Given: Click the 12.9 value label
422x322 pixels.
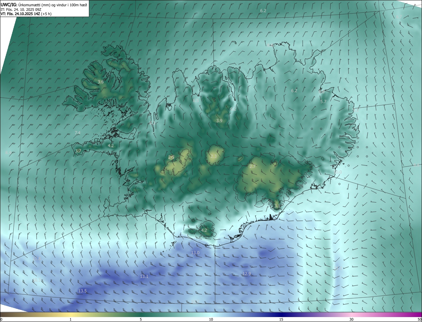Looking at the screenshot, I should pos(247,274).
